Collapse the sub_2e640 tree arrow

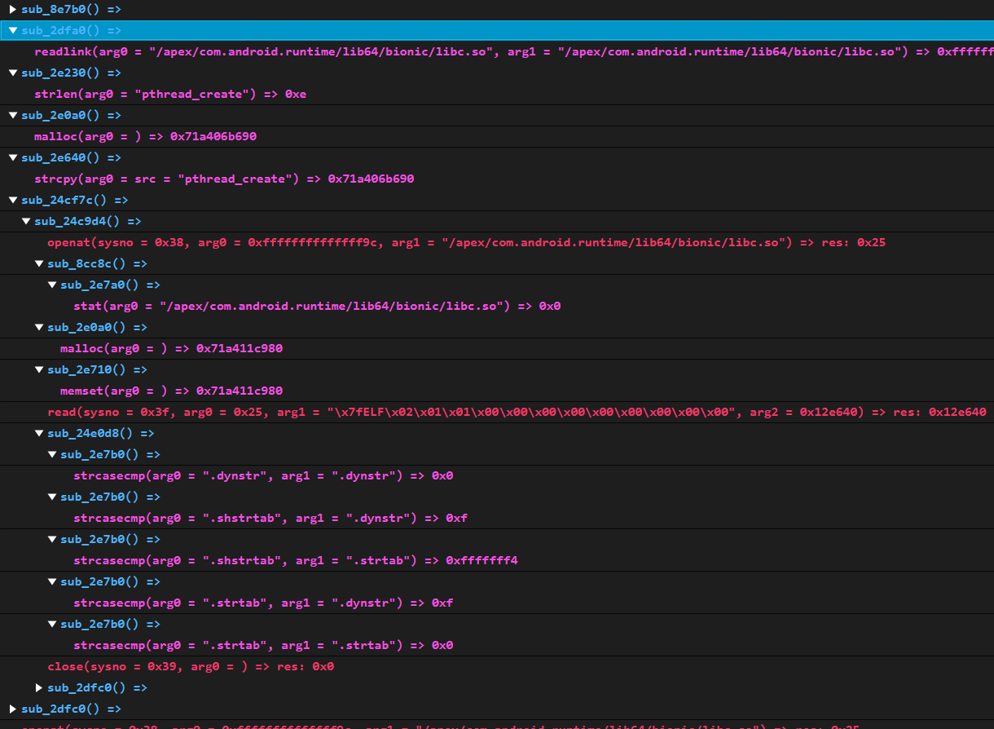click(13, 157)
